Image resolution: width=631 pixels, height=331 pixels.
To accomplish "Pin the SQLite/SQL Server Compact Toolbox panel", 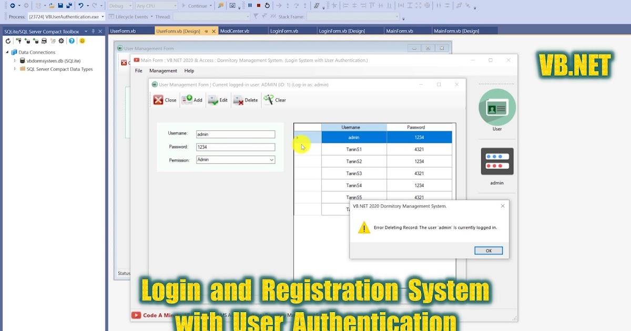I will coord(93,32).
